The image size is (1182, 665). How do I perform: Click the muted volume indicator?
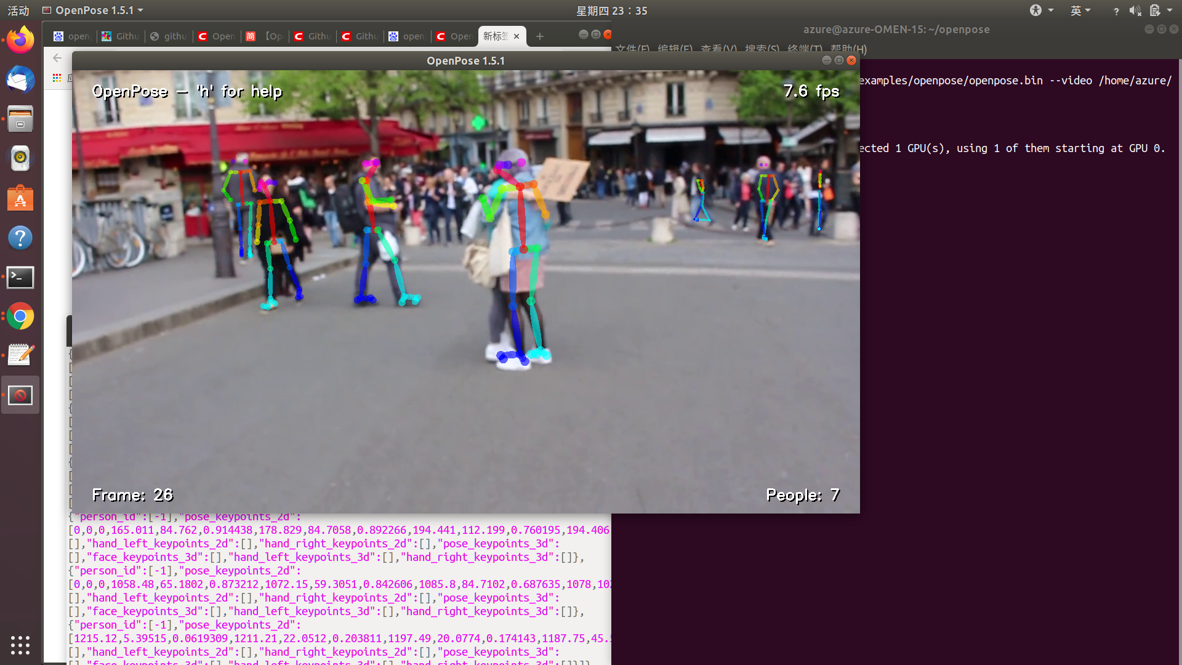point(1135,10)
